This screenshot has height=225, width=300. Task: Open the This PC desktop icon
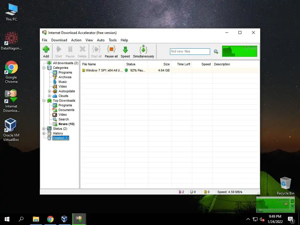coord(11,12)
